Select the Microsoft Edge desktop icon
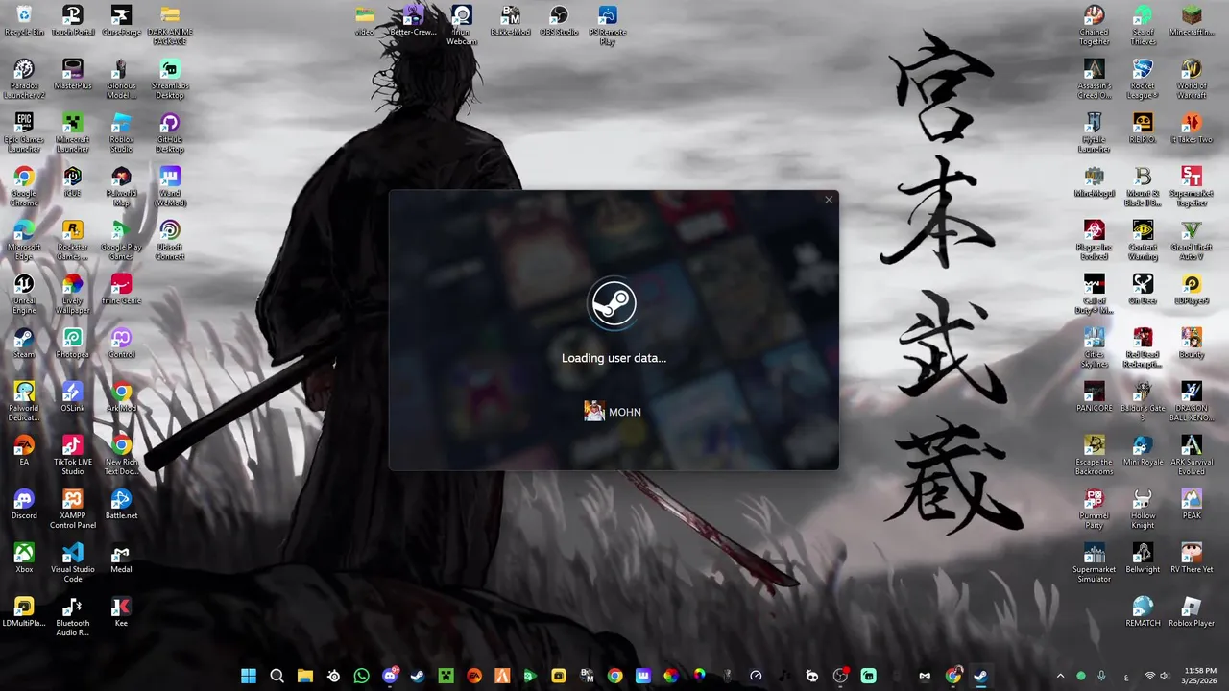Image resolution: width=1229 pixels, height=691 pixels. (24, 241)
